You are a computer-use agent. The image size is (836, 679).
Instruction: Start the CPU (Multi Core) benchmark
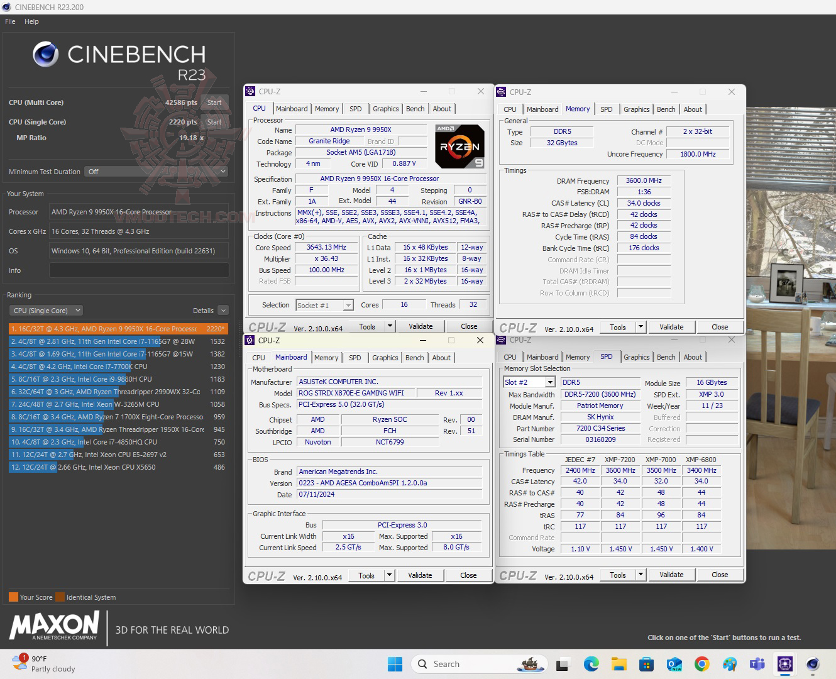[214, 102]
